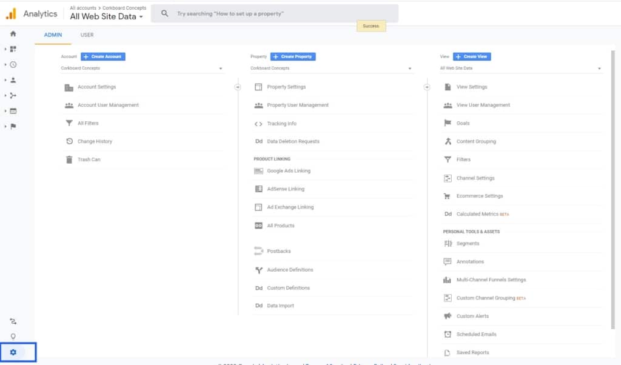621x365 pixels.
Task: Expand the Account selector dropdown
Action: tap(142, 69)
